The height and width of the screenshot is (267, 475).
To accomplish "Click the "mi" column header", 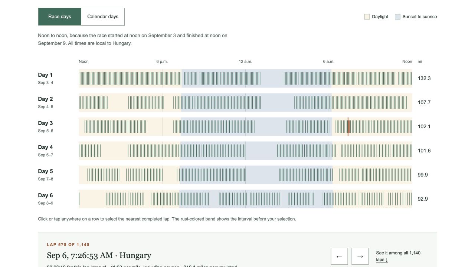I will click(420, 62).
